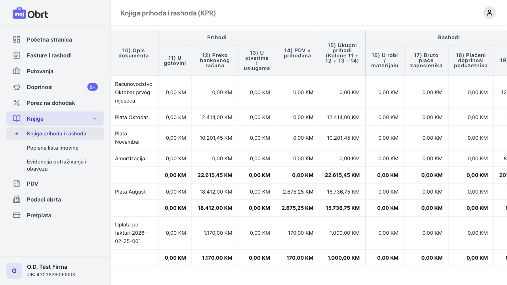Viewport: 507px width, 285px height.
Task: Click the Prihodi column group header
Action: 217,38
